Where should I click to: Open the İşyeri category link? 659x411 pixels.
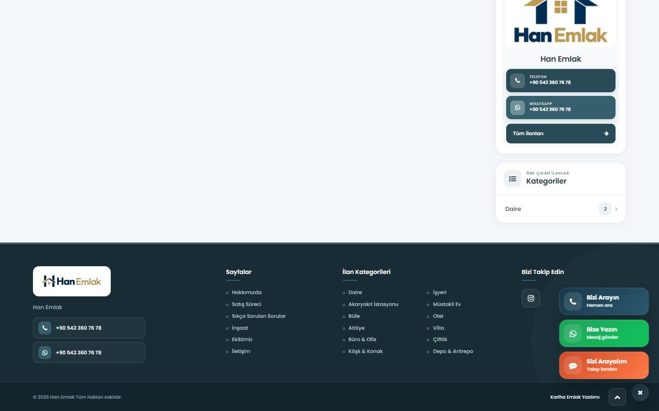click(x=440, y=292)
